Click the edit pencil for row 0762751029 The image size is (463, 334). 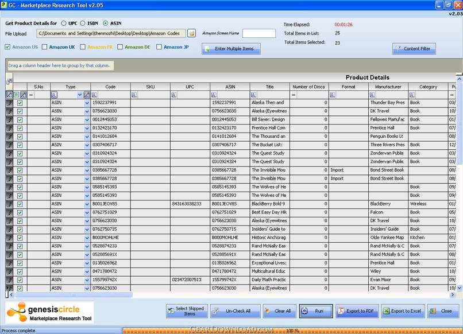click(x=9, y=212)
